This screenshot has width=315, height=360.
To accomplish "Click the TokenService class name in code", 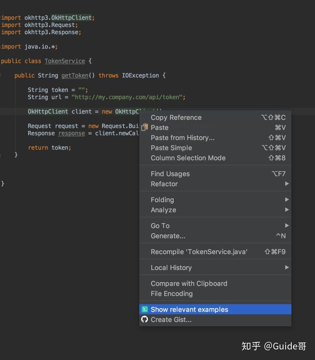I will click(x=65, y=61).
